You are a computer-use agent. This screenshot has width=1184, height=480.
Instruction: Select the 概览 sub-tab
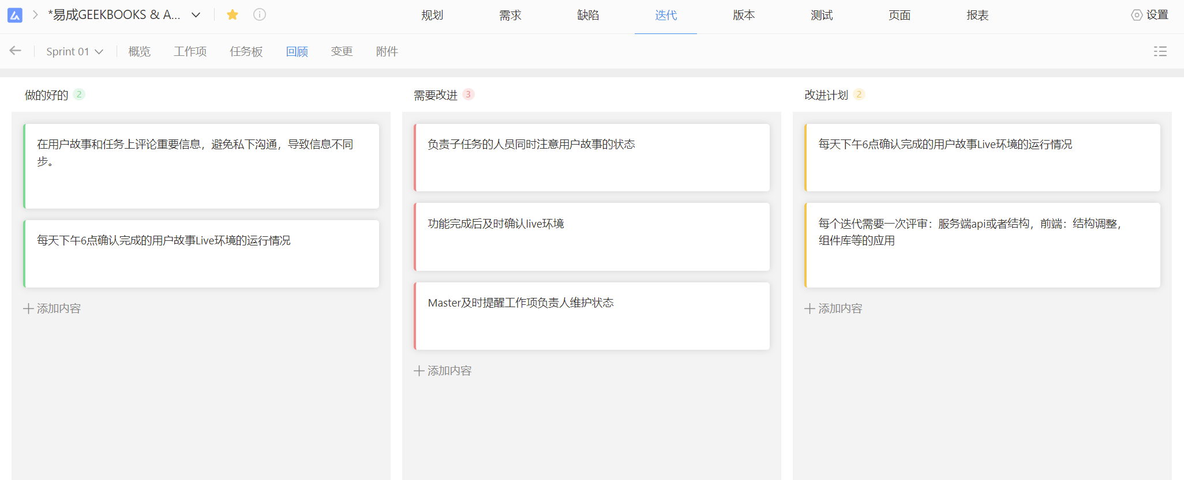(139, 51)
